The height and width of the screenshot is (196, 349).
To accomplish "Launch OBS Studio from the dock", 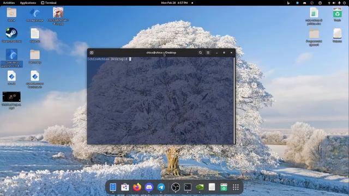I will coord(176,187).
